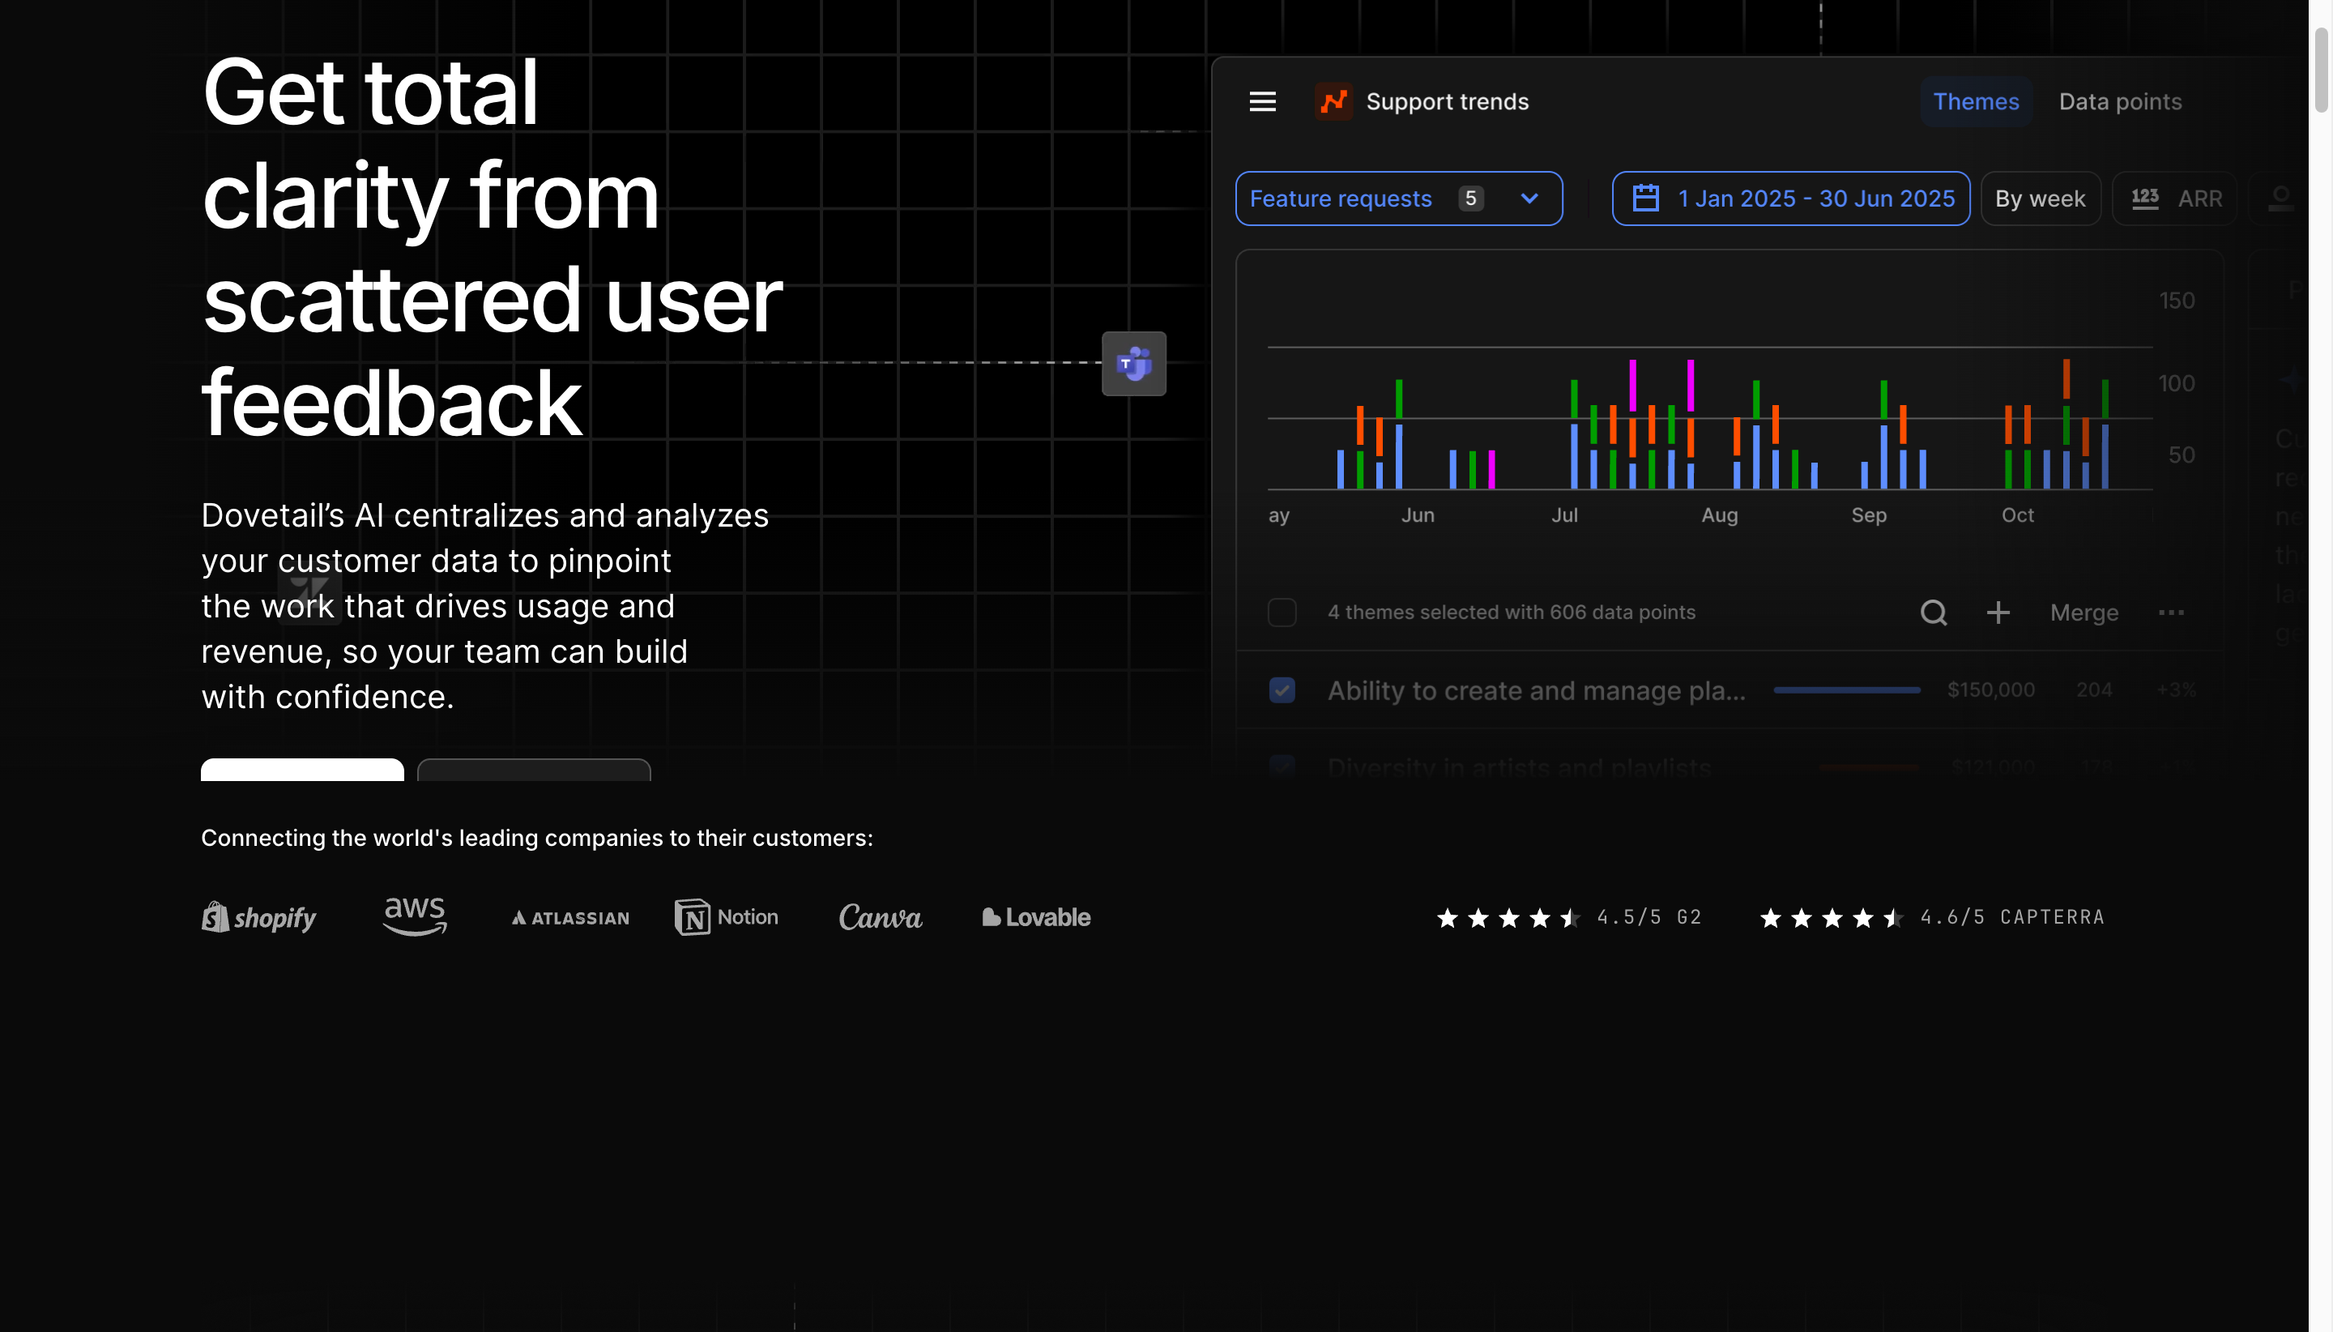The width and height of the screenshot is (2333, 1332).
Task: Click the '204' data point count
Action: tap(2093, 689)
